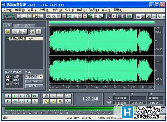The width and height of the screenshot is (167, 122).
Task: Zoom in horizontally with magnifier plus icon
Action: pyautogui.click(x=46, y=96)
